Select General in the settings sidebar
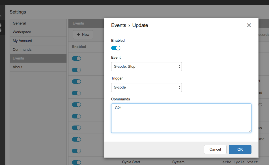 point(19,23)
